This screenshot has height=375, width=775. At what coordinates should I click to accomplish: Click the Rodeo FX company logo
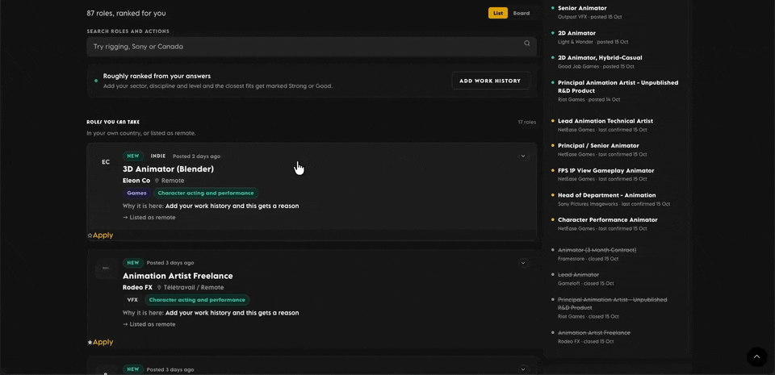coord(106,268)
